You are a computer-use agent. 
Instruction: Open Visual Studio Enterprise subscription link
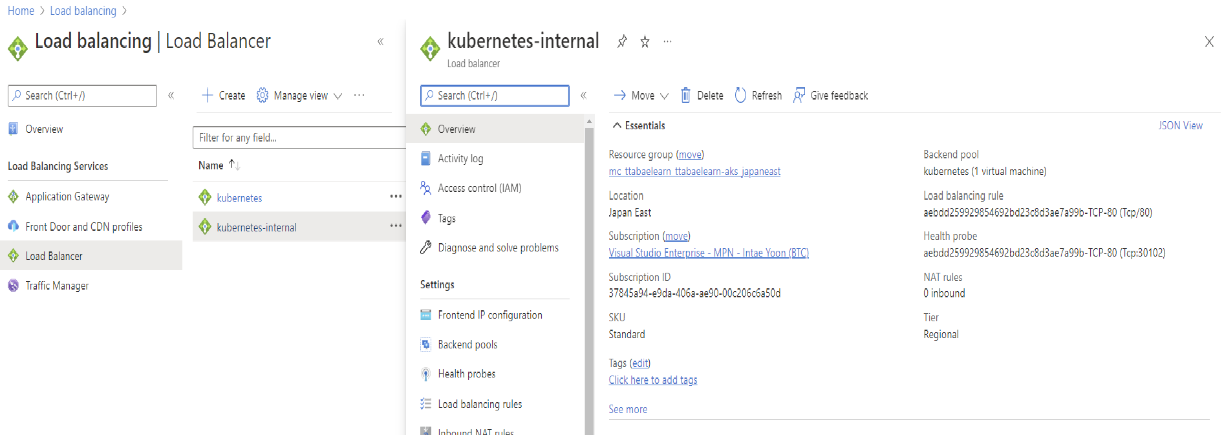pyautogui.click(x=709, y=253)
